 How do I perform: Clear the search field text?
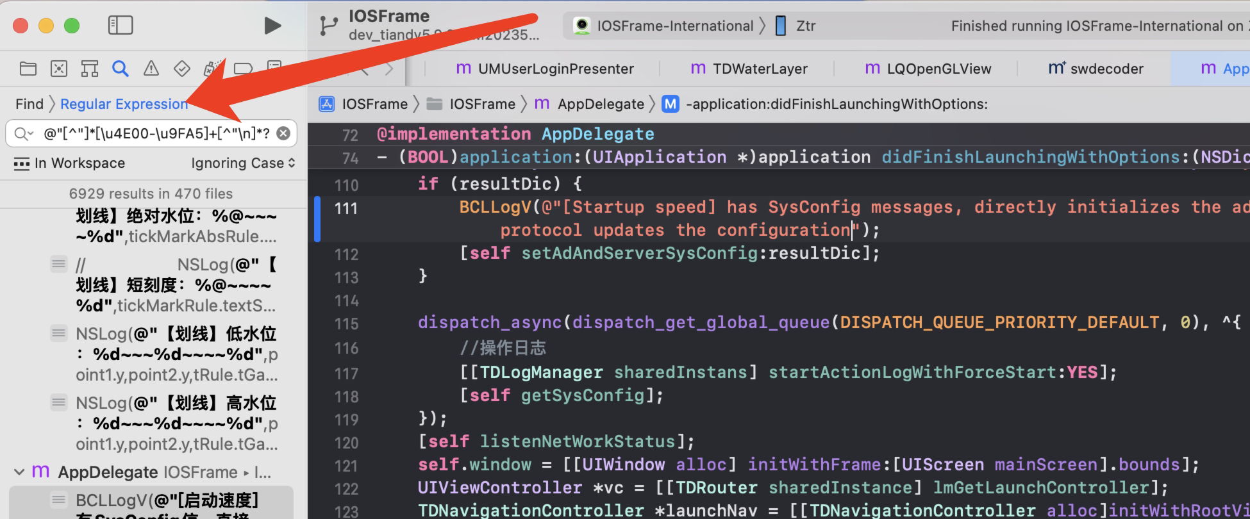[283, 133]
